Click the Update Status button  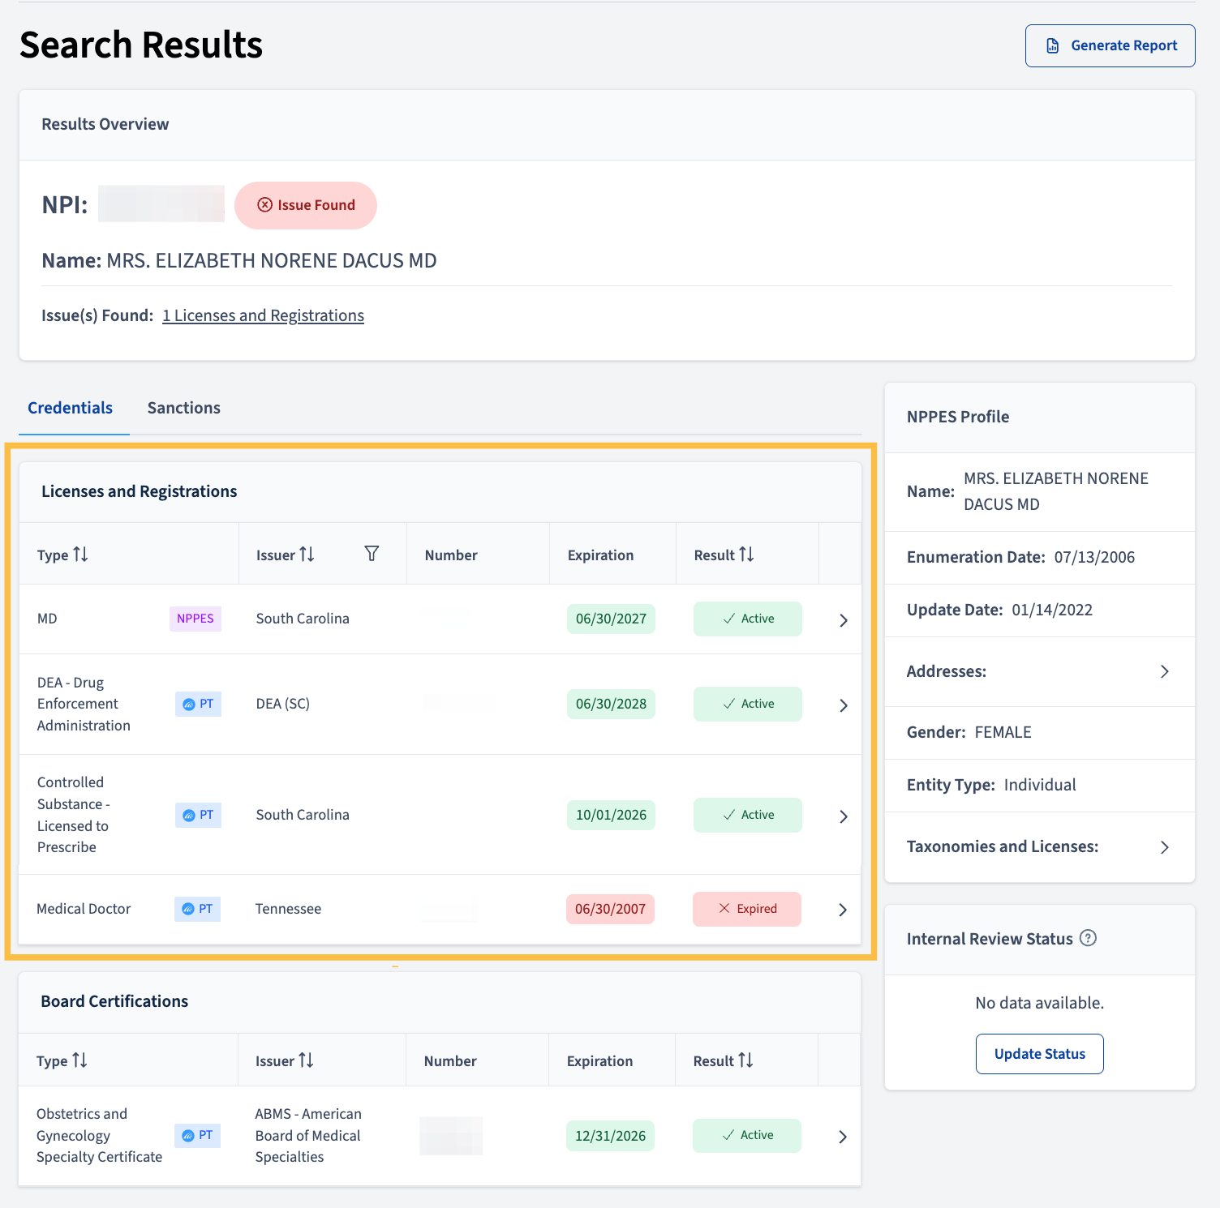pos(1039,1054)
